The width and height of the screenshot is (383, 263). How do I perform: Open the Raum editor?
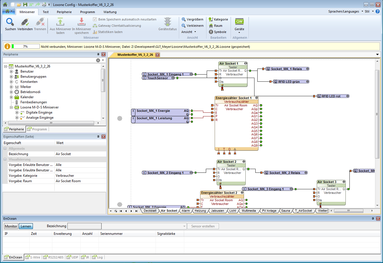[216, 26]
